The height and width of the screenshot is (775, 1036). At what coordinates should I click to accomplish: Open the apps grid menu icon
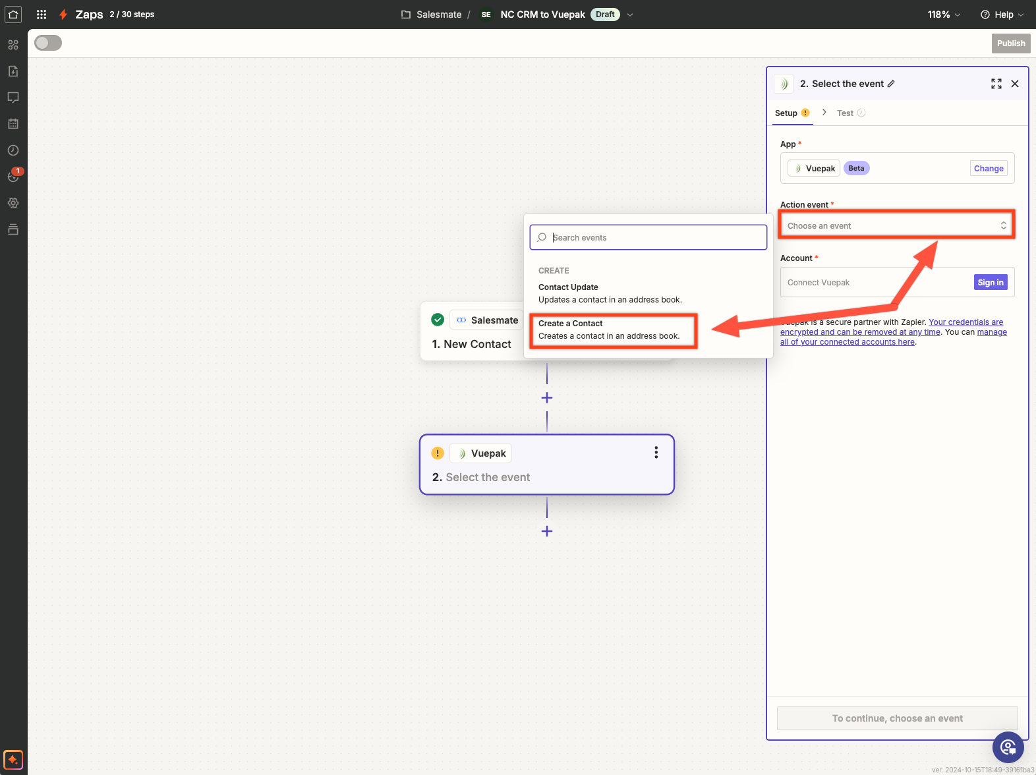(x=42, y=14)
